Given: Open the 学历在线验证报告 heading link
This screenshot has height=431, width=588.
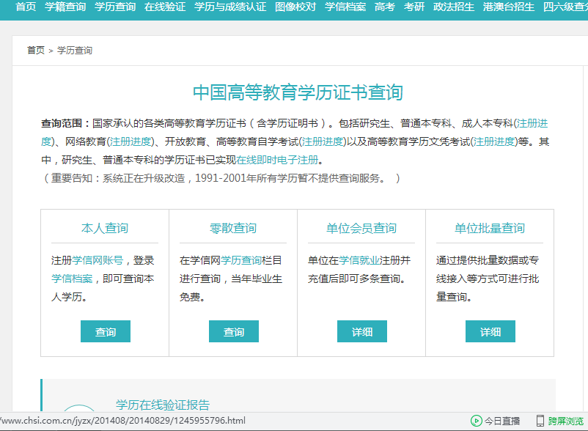Looking at the screenshot, I should [163, 405].
